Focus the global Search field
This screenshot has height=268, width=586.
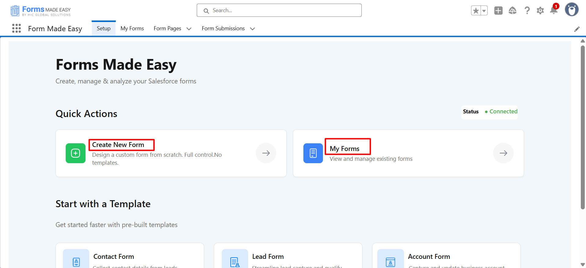point(279,10)
